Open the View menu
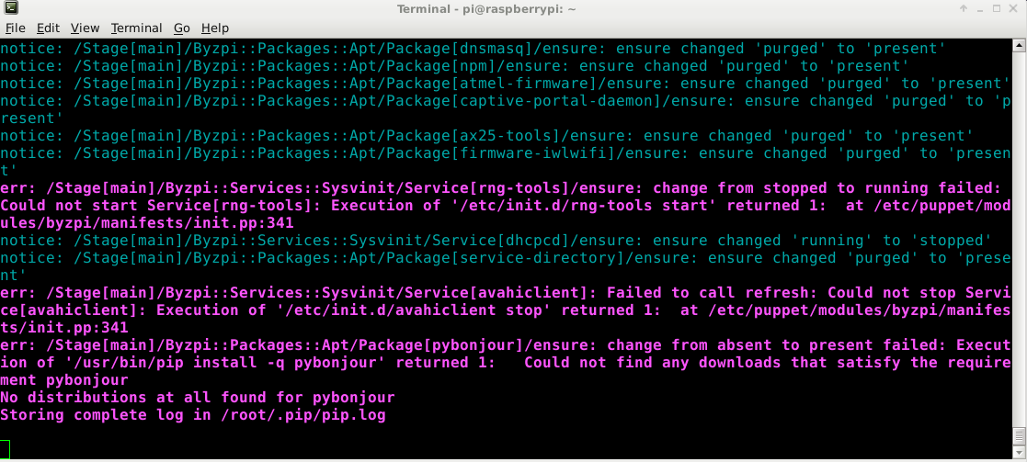 [x=86, y=28]
